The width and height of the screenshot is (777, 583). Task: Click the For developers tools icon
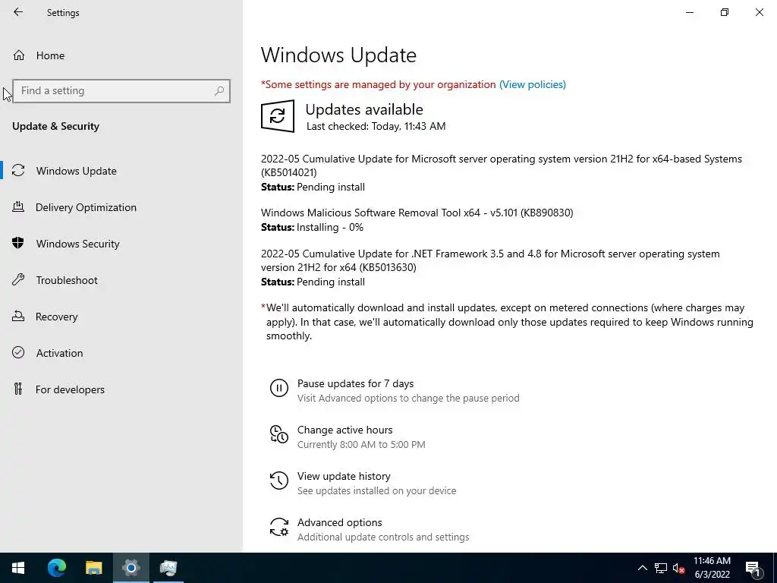(18, 389)
